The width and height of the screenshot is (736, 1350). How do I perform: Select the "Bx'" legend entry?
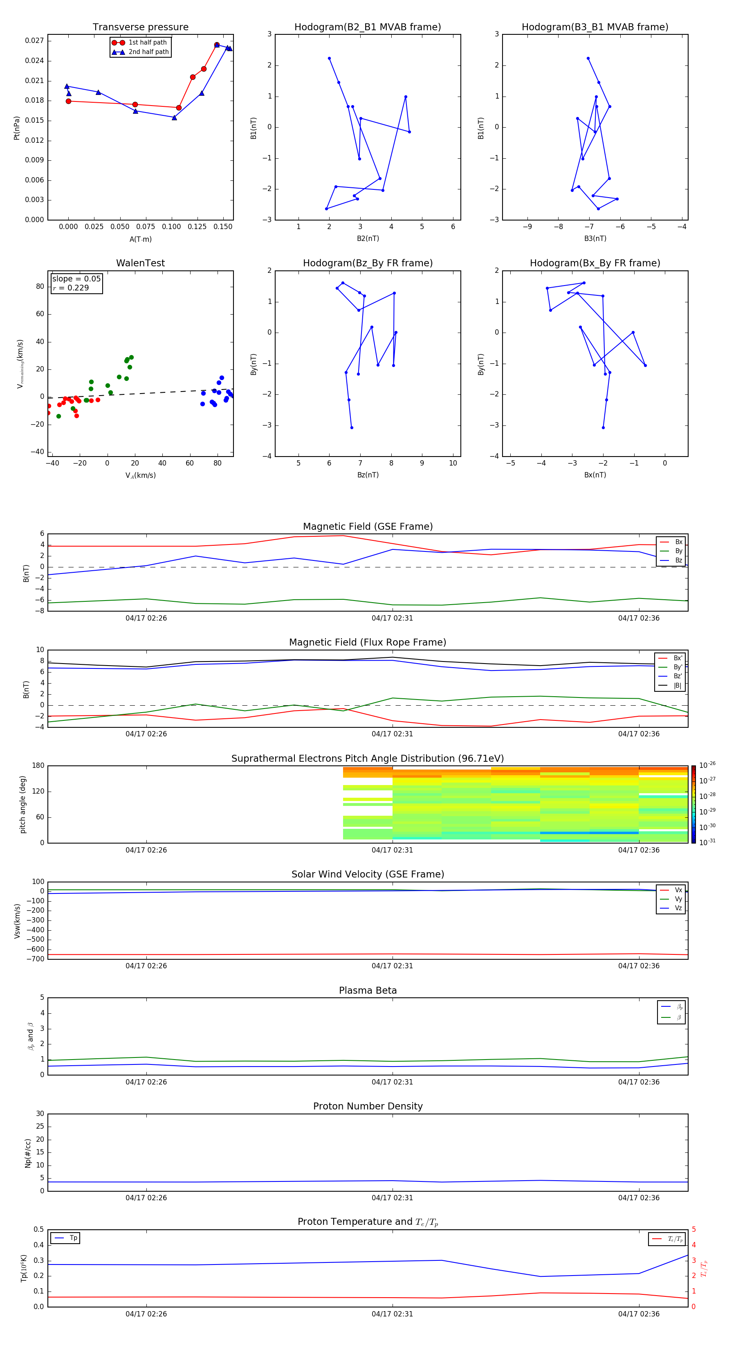tap(671, 658)
